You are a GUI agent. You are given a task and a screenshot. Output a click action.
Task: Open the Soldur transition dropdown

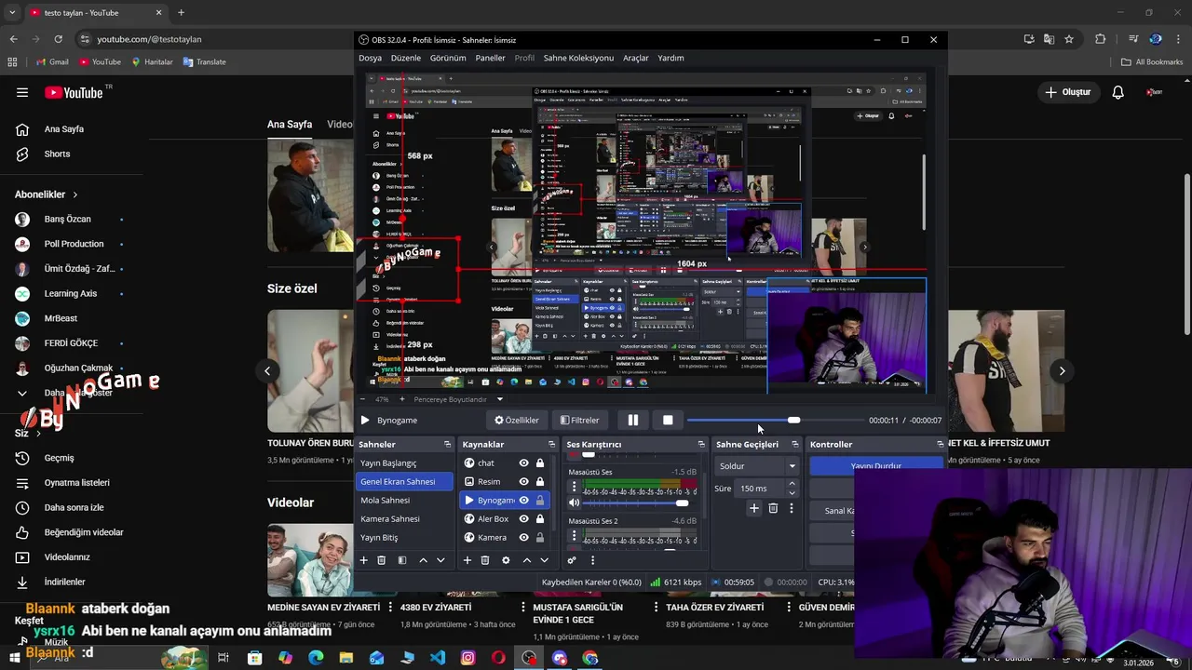(757, 465)
